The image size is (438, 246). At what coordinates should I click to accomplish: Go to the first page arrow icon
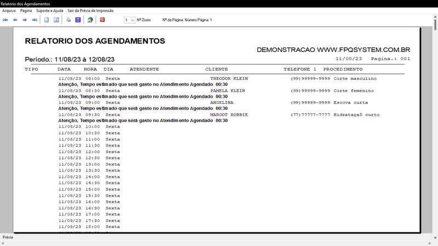tap(5, 20)
